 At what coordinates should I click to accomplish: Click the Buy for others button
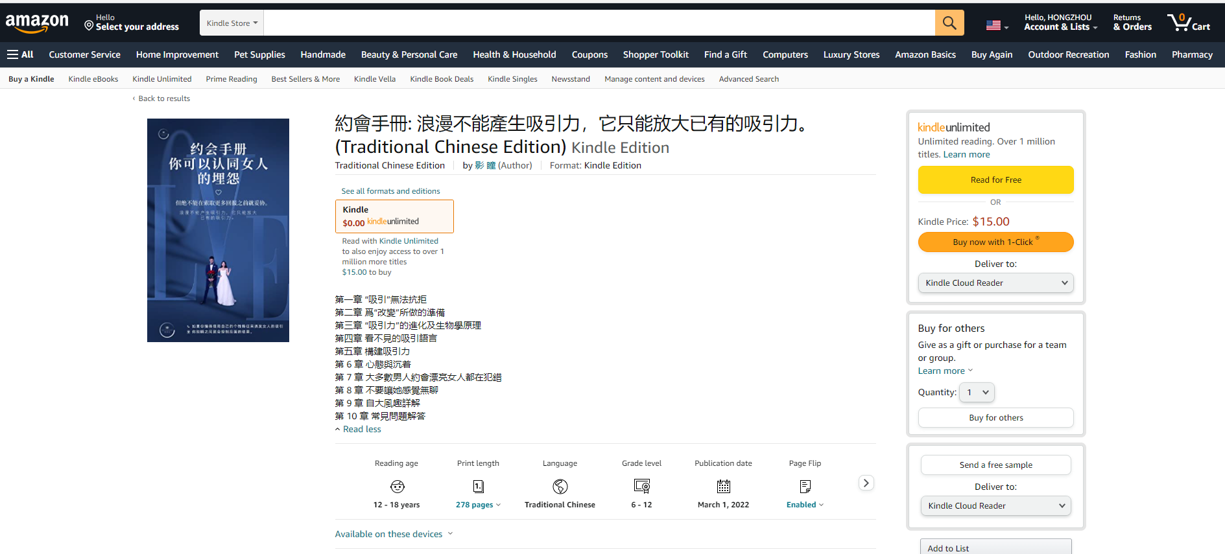click(995, 417)
